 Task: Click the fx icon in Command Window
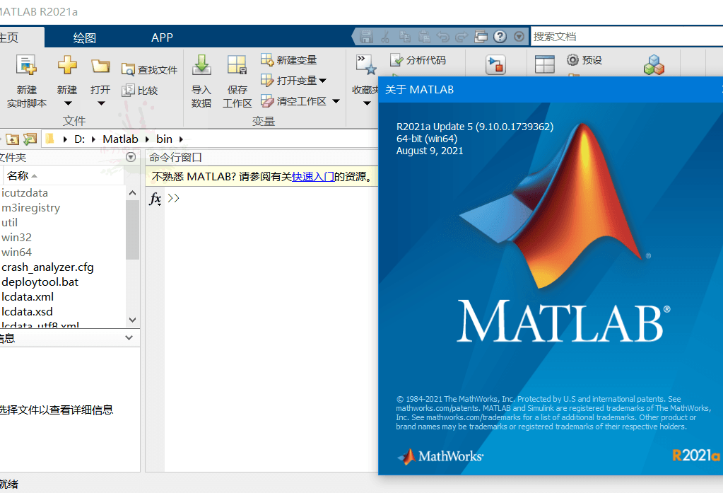154,199
